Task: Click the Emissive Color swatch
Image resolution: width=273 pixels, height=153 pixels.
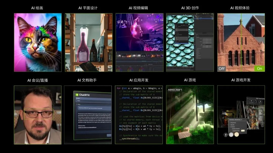Action: point(243,131)
